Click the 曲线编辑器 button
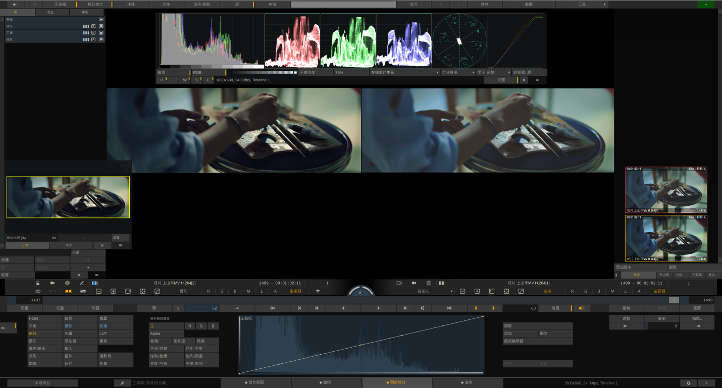This screenshot has height=388, width=722. pos(538,341)
